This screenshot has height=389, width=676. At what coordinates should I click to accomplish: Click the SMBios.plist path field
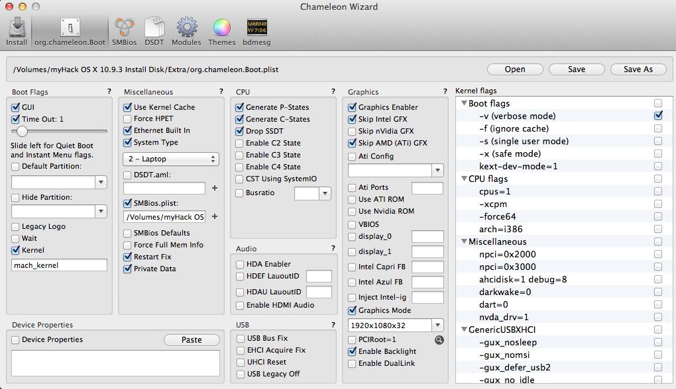tap(164, 217)
